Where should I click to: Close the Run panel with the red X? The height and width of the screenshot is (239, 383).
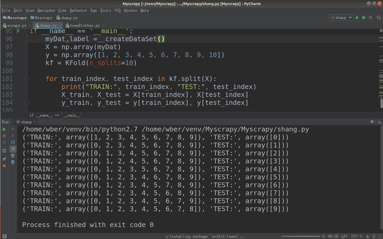pos(4,166)
